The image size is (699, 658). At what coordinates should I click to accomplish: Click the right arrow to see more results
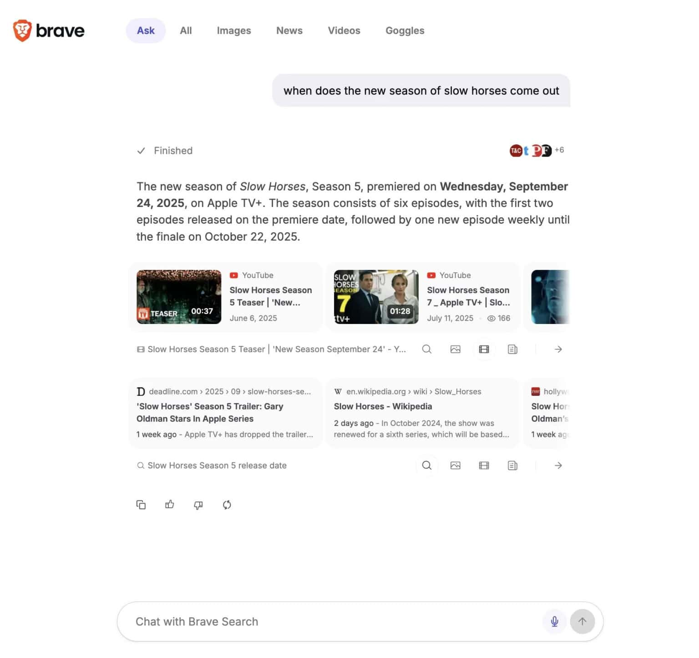pos(558,465)
